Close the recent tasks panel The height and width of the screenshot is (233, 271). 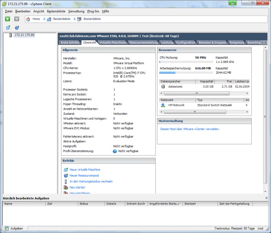pyautogui.click(x=266, y=198)
